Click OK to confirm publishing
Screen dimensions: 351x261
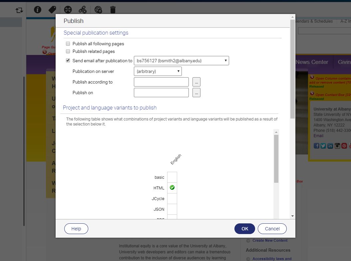click(245, 229)
